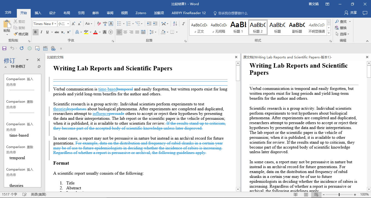The height and width of the screenshot is (198, 371).
Task: Apply the 标题 1 heading style
Action: tap(238, 27)
